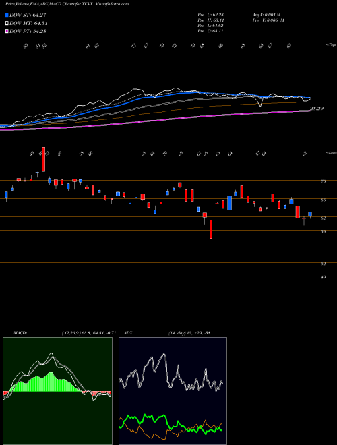The width and height of the screenshot is (337, 445).
Task: Select the tallest red candlestick near the top
Action: click(43, 159)
